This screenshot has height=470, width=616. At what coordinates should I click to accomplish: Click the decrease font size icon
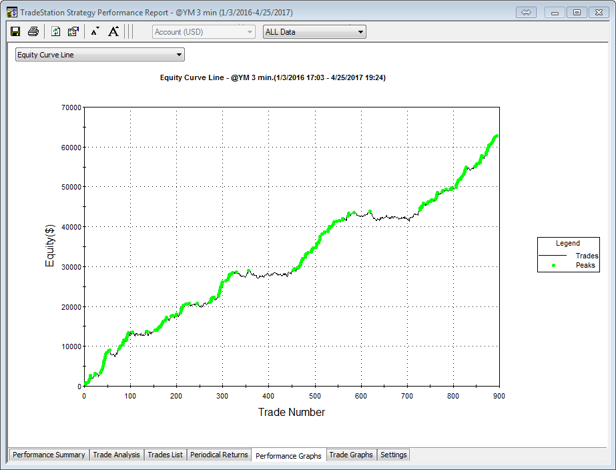[95, 31]
